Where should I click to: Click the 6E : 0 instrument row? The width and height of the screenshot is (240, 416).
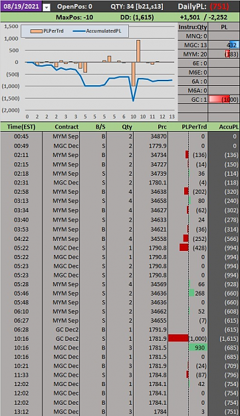193,63
